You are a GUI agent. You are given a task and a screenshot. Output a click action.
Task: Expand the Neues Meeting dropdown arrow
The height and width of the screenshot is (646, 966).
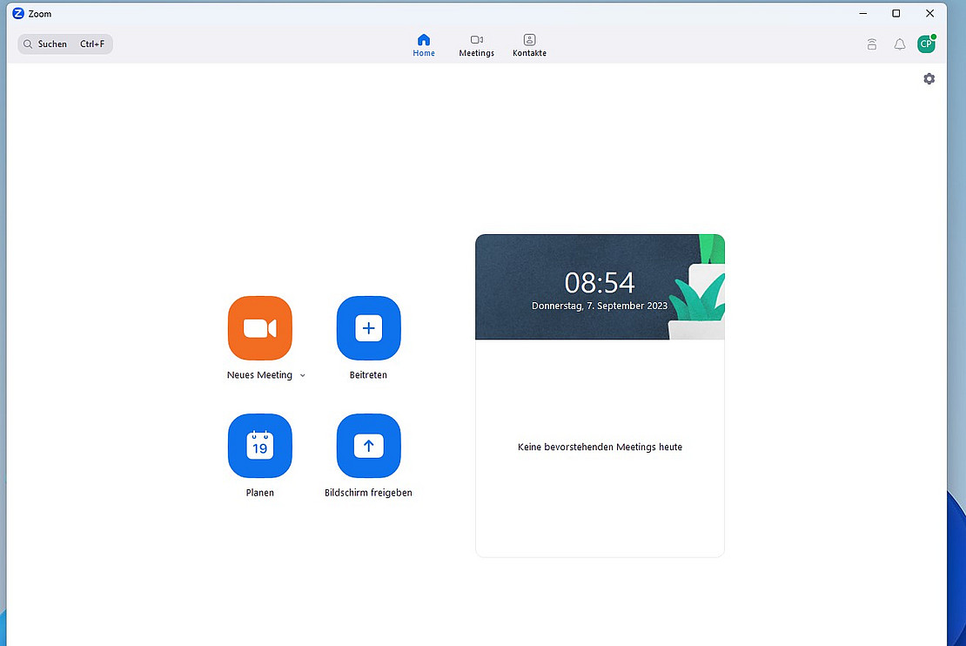click(x=303, y=375)
